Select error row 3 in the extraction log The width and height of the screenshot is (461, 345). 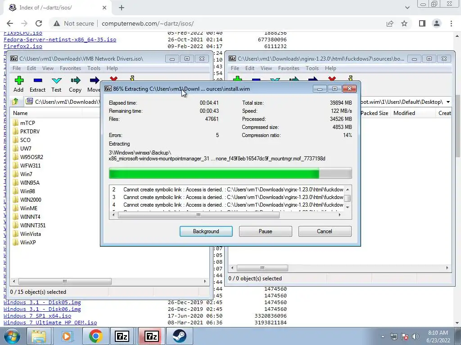click(226, 197)
